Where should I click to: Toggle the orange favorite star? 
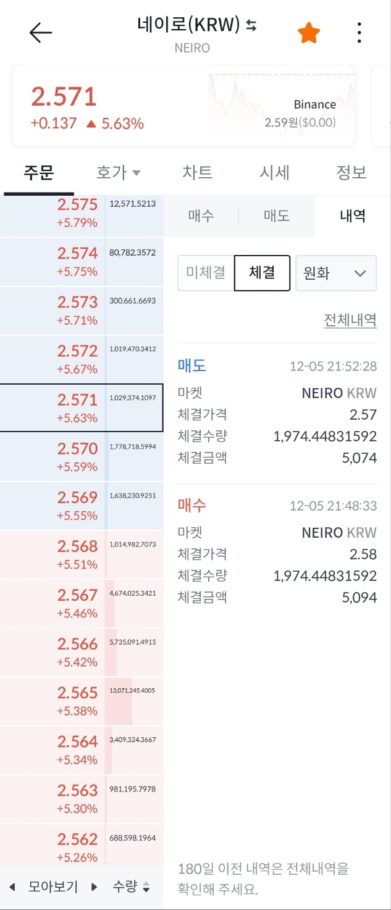[x=309, y=33]
